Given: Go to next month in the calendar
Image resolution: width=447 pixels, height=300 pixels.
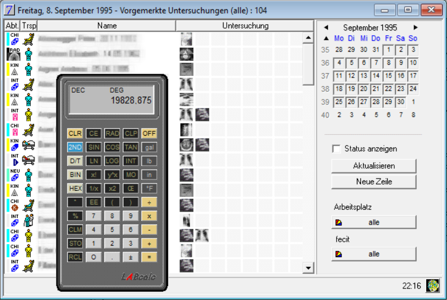Looking at the screenshot, I should [x=416, y=27].
